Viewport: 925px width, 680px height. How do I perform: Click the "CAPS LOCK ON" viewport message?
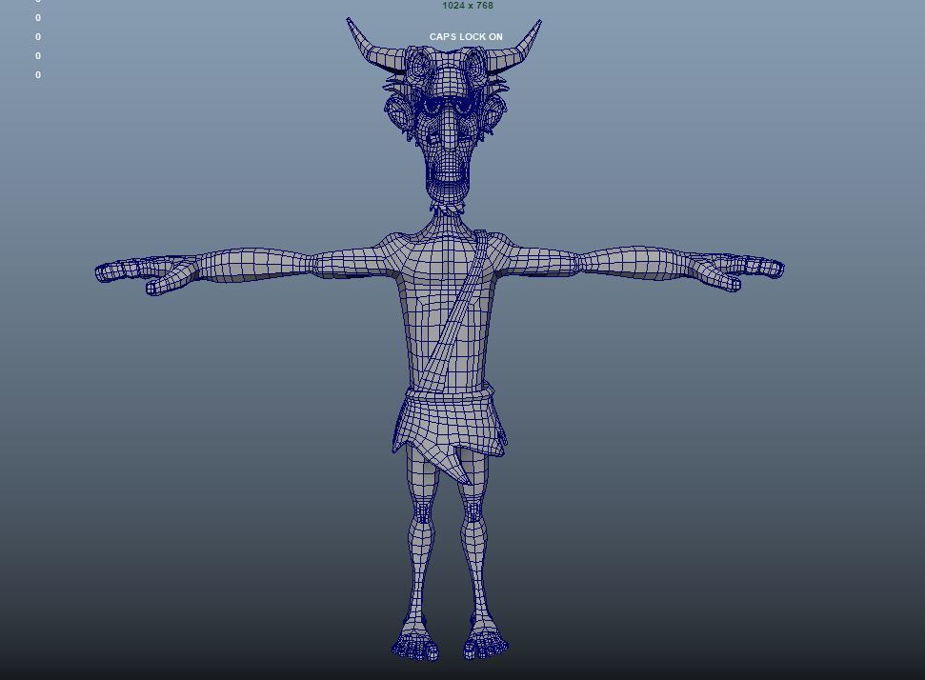pos(466,36)
